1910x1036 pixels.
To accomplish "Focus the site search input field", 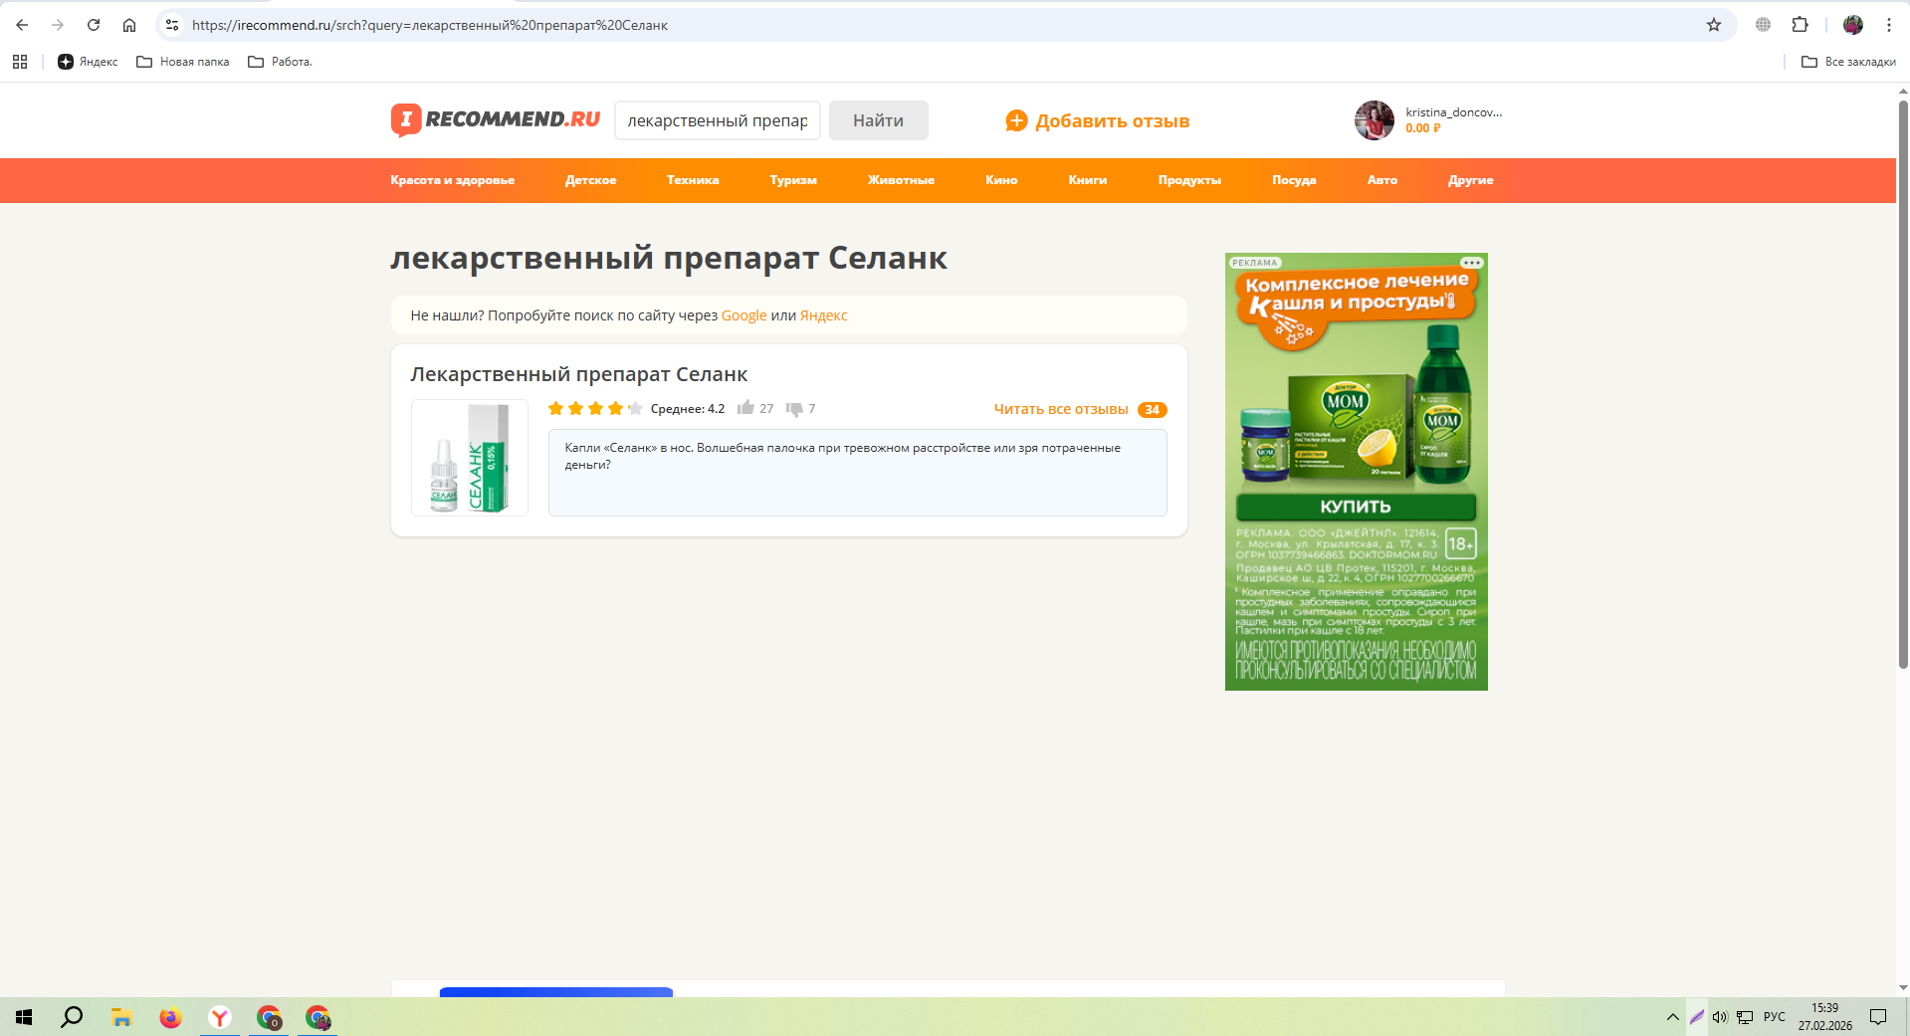I will [718, 120].
